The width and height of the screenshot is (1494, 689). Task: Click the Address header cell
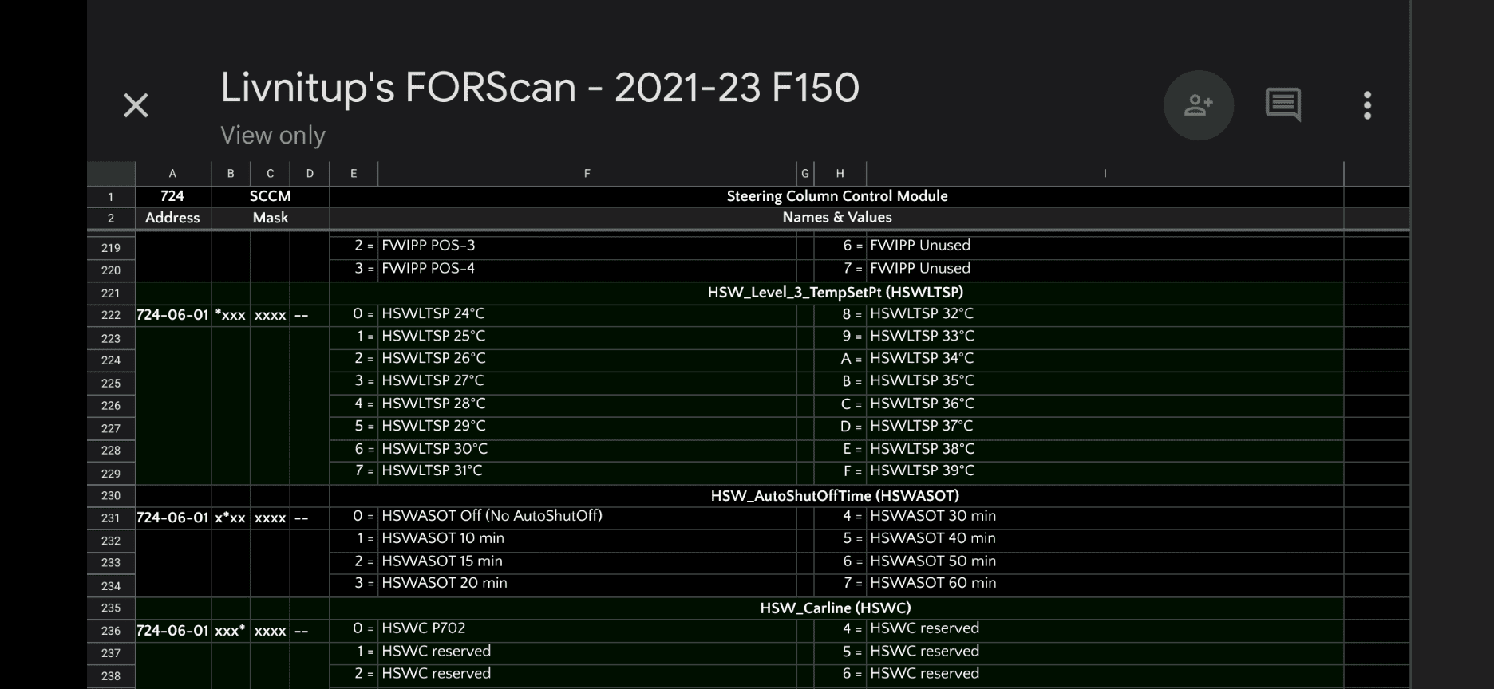coord(173,218)
